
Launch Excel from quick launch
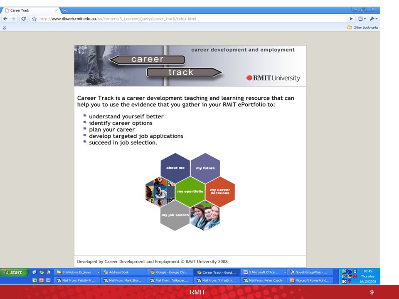pos(34,280)
